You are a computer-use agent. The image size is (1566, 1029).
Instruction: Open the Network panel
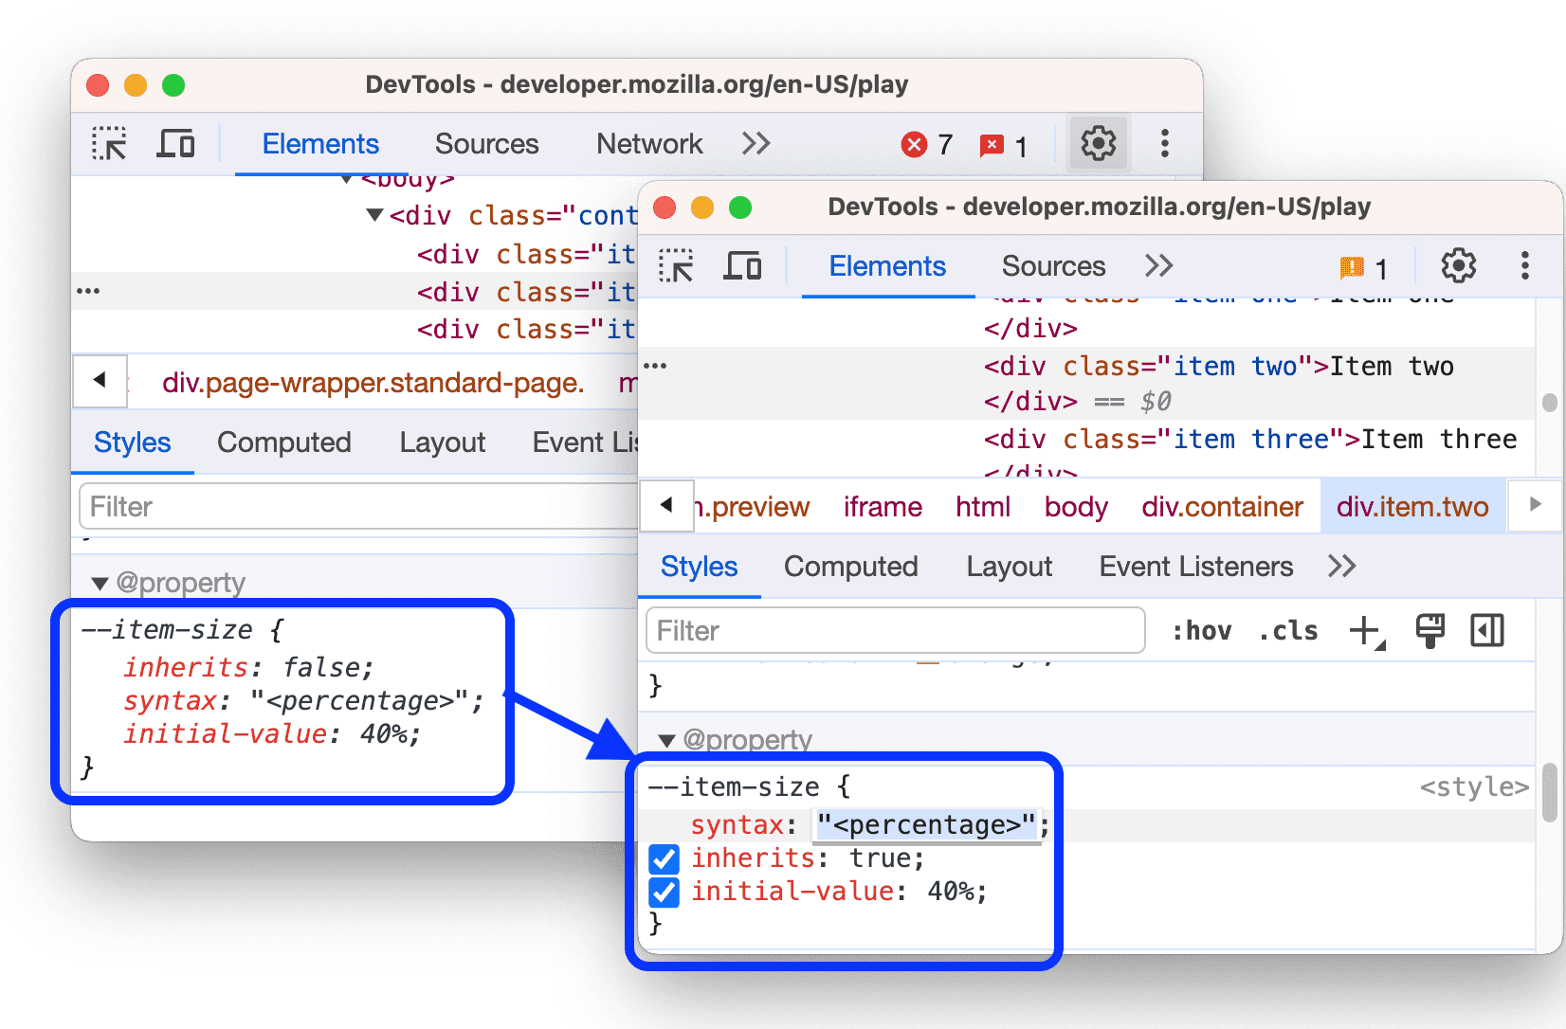pos(648,144)
